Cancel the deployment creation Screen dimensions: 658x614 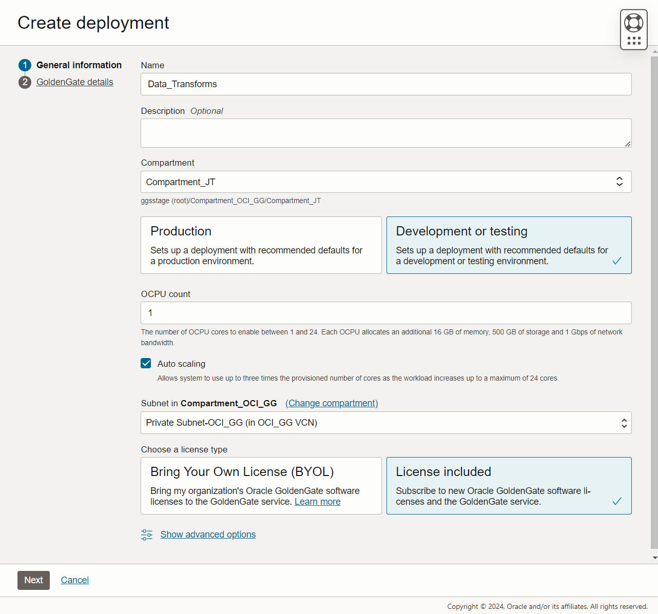point(74,580)
